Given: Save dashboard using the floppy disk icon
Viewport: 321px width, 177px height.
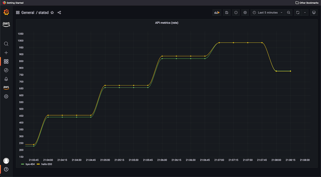Looking at the screenshot, I should tap(227, 12).
